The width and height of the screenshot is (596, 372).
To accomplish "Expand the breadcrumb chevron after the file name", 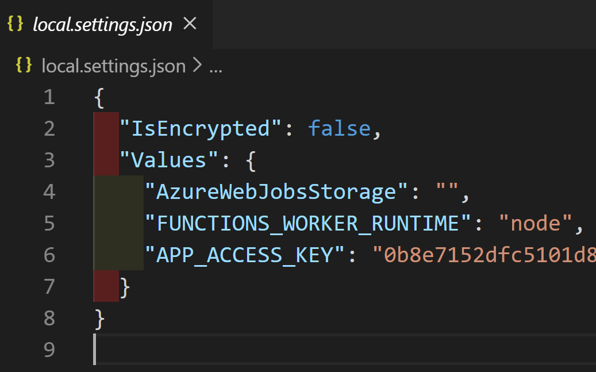I will (197, 67).
